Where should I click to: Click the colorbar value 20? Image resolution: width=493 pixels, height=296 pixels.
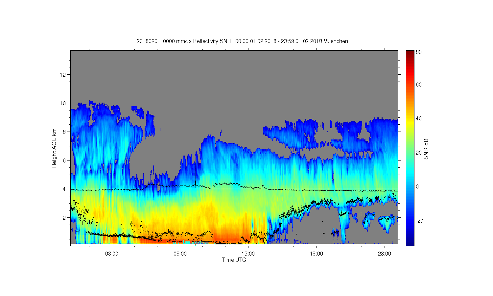(x=419, y=152)
